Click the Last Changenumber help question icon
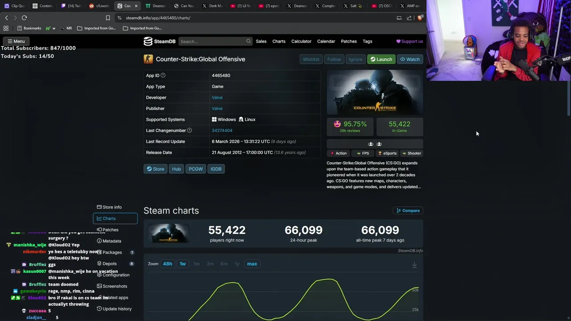Image resolution: width=571 pixels, height=321 pixels. 189,130
